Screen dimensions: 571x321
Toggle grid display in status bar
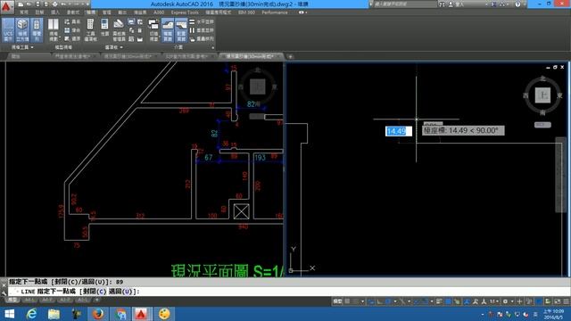347,301
